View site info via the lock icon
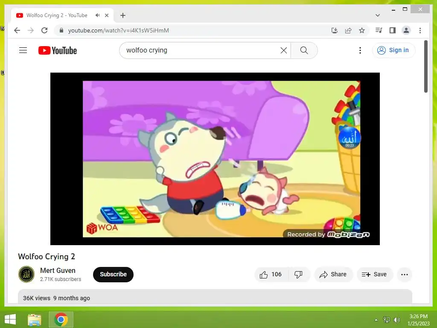The image size is (437, 328). pos(61,30)
